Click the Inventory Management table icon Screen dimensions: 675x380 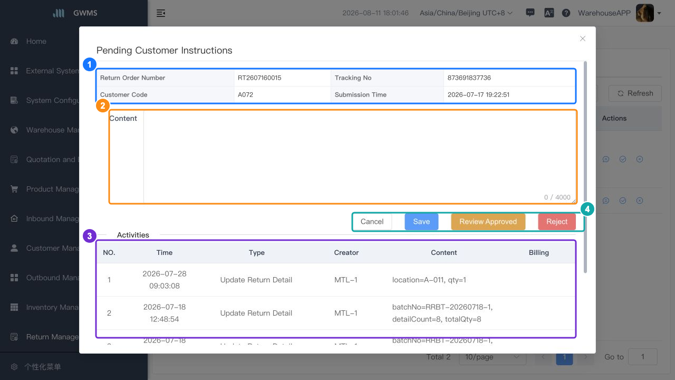click(x=14, y=307)
